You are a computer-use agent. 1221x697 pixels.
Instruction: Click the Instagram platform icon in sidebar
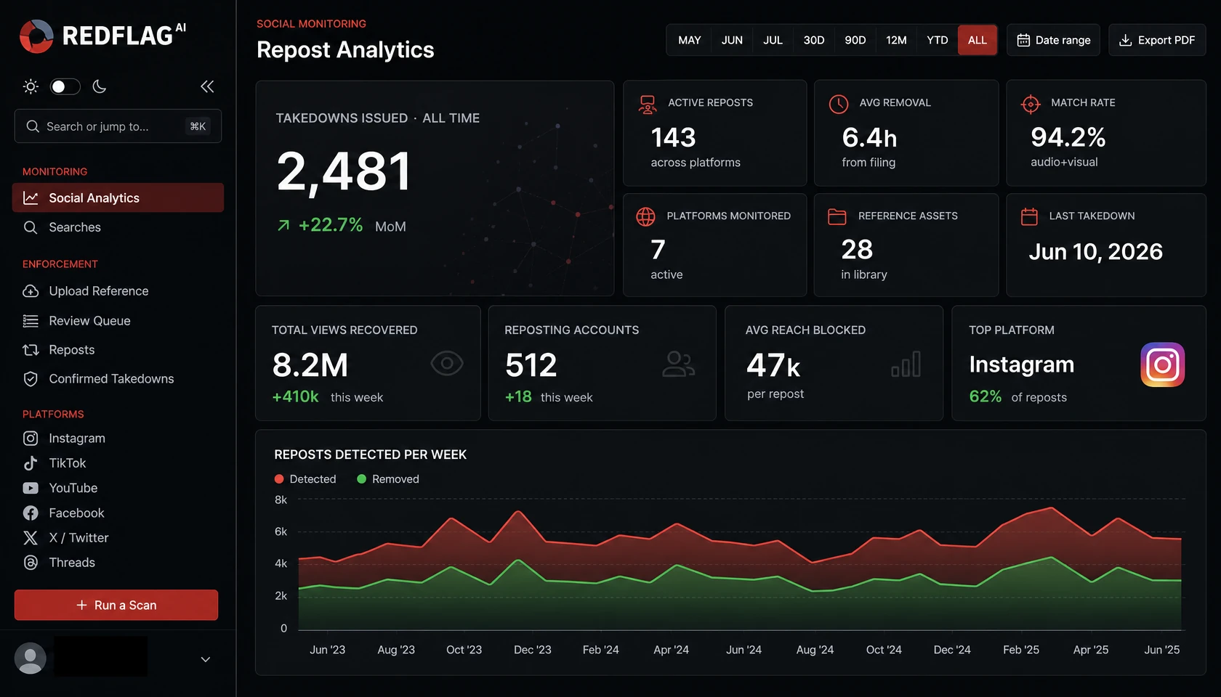click(x=31, y=439)
